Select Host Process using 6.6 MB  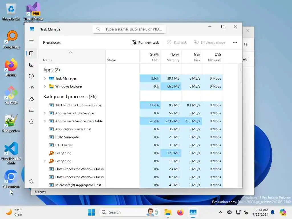131,177
